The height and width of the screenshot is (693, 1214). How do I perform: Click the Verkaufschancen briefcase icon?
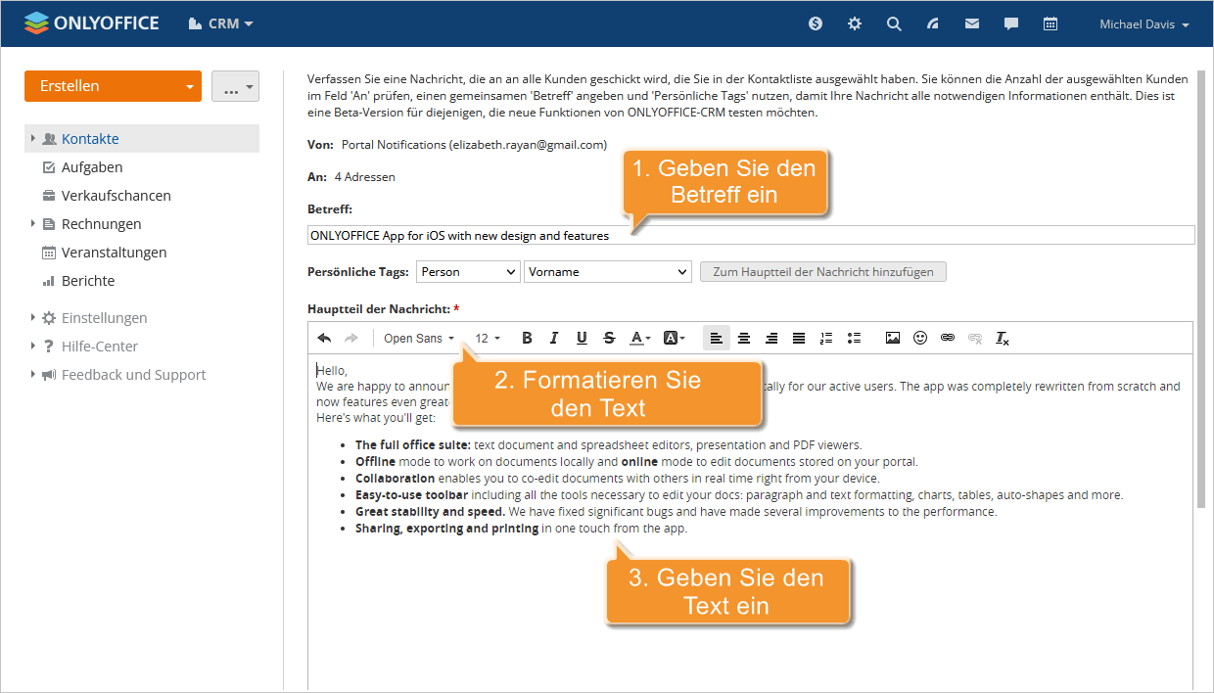(x=49, y=196)
